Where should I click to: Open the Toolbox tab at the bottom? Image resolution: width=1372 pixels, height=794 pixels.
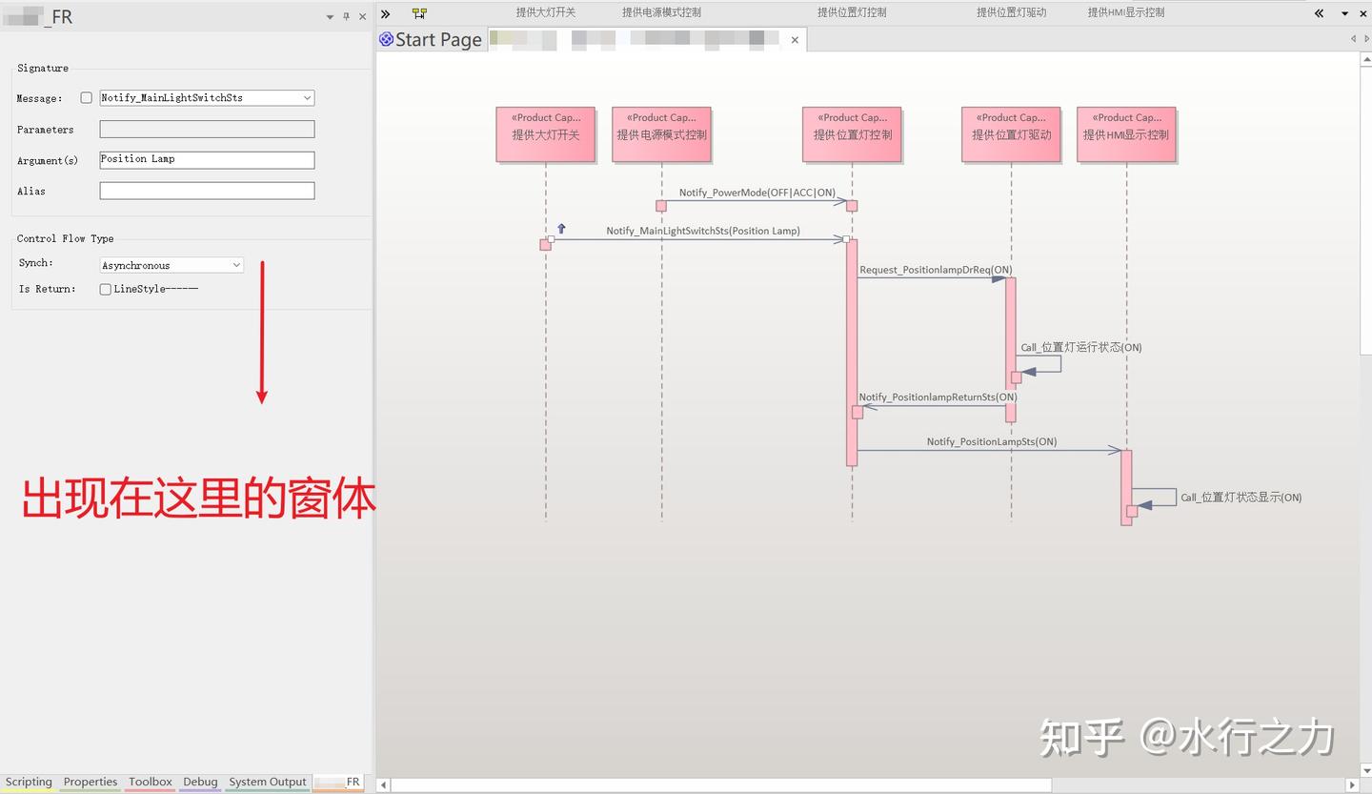tap(150, 782)
